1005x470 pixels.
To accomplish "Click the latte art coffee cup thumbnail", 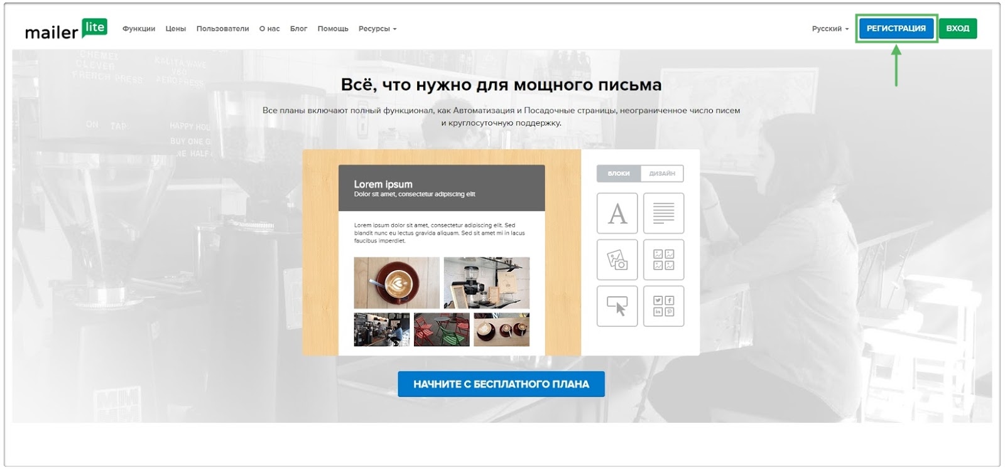I will [x=396, y=282].
